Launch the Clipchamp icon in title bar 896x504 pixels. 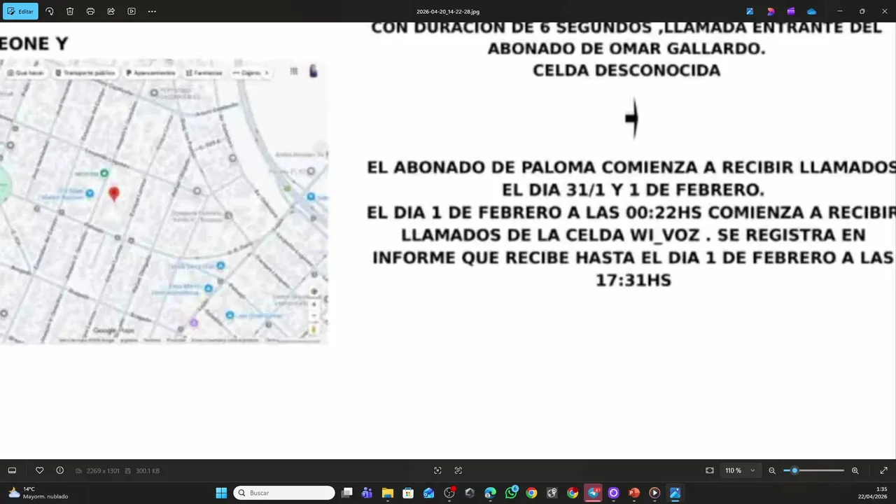(791, 11)
